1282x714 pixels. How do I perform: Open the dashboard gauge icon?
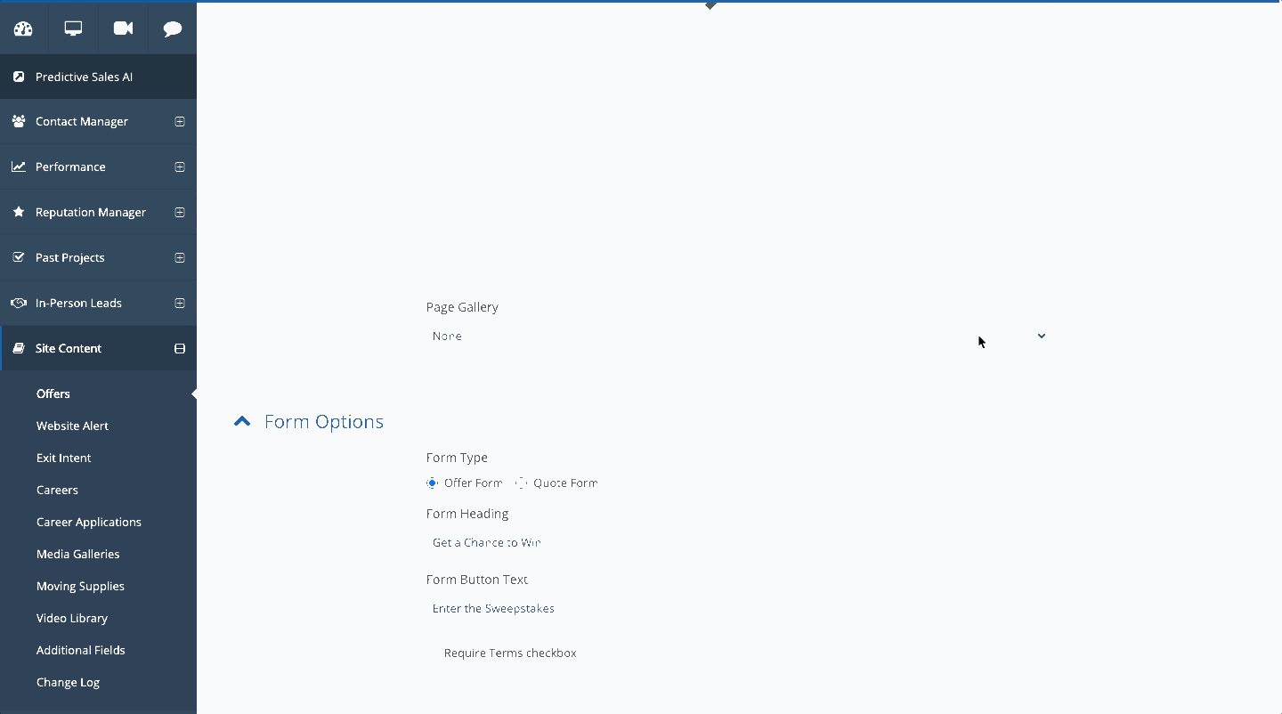(x=23, y=28)
